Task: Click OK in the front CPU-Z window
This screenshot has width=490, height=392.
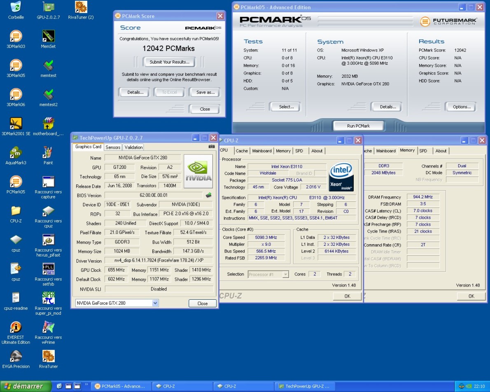Action: coord(347,296)
